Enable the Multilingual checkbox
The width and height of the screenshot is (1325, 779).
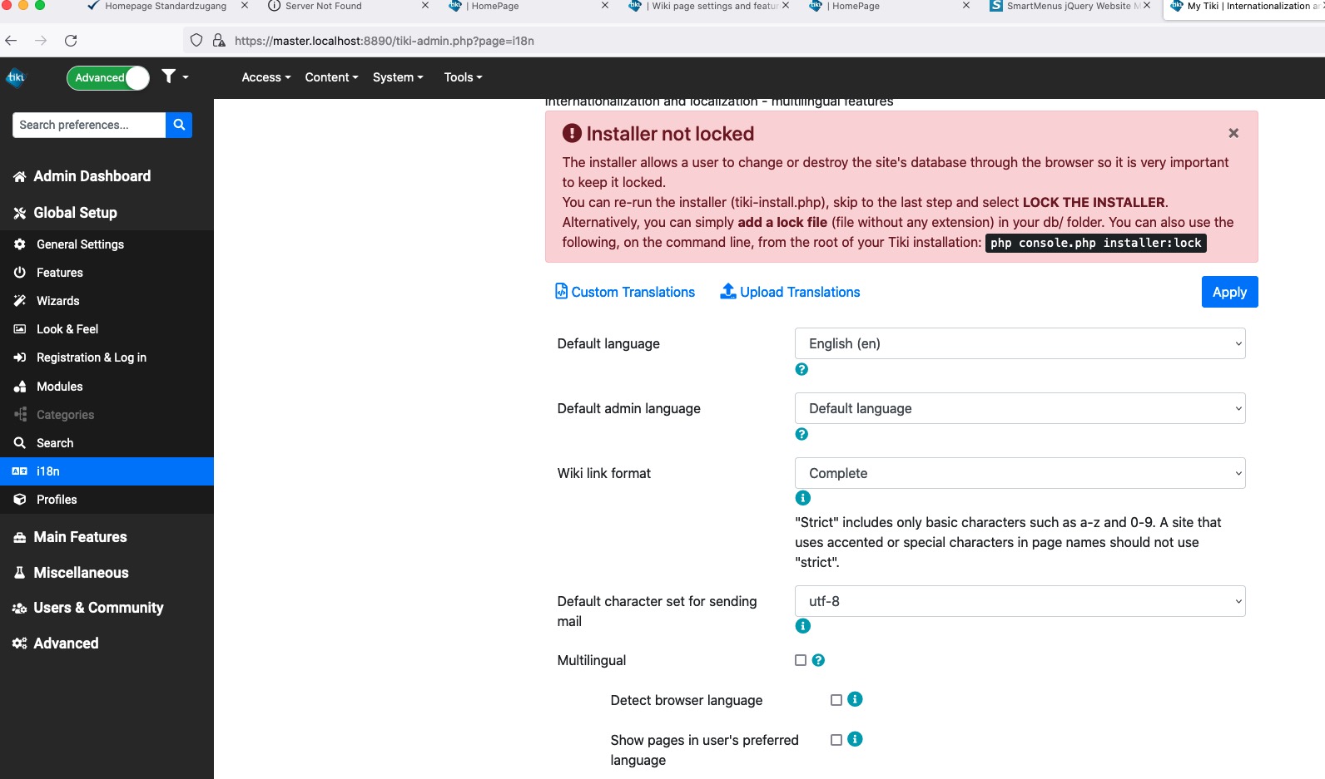pyautogui.click(x=801, y=660)
